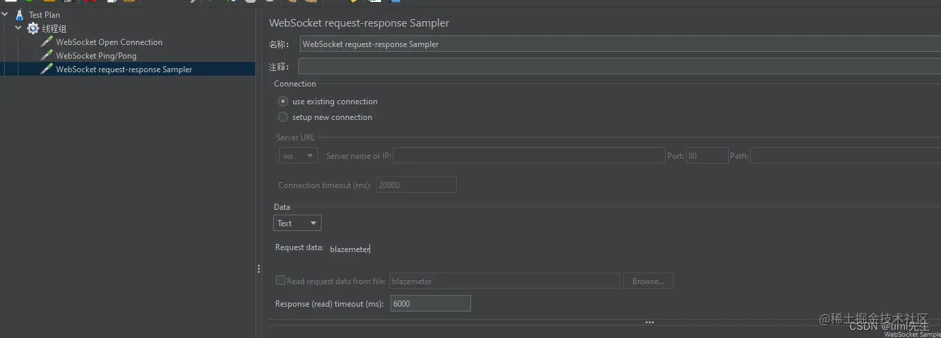This screenshot has height=338, width=941.
Task: Click the Server name or IP field
Action: pos(529,156)
